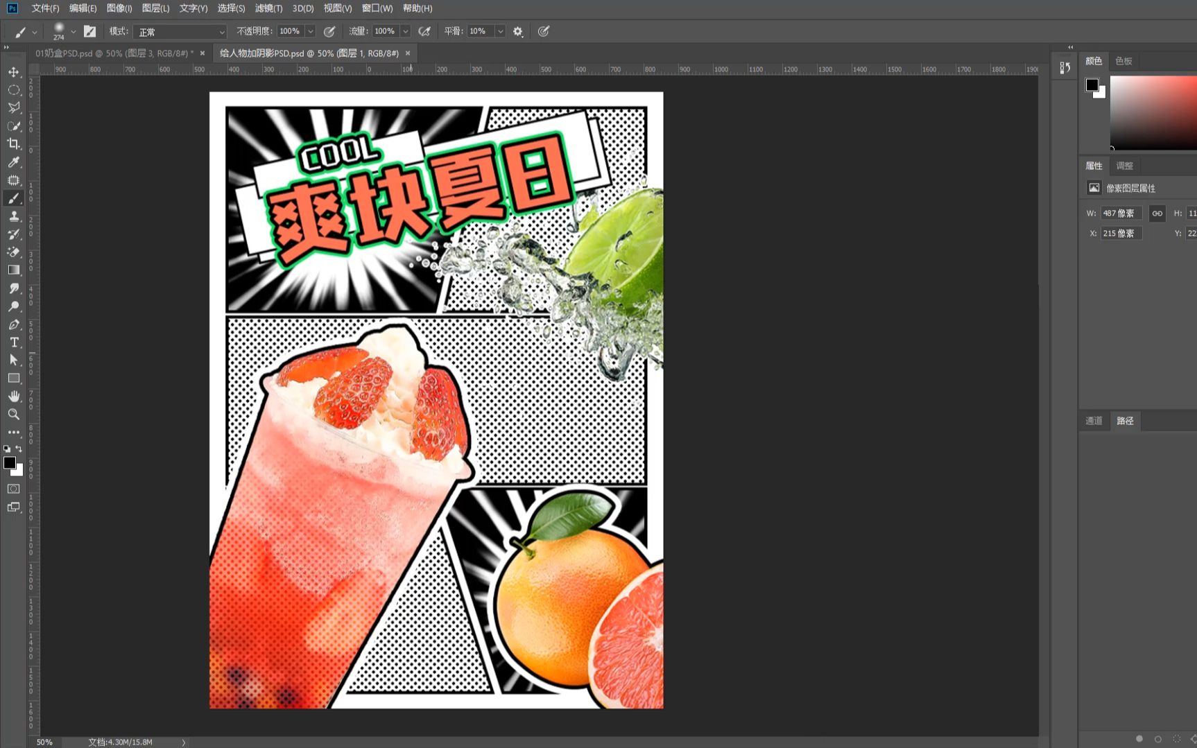Image resolution: width=1197 pixels, height=748 pixels.
Task: Select the Rectangle shape tool
Action: [14, 379]
